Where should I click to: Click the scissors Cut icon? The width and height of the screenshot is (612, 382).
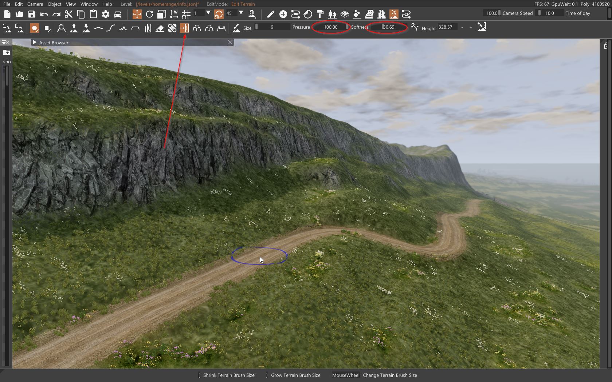pos(68,14)
